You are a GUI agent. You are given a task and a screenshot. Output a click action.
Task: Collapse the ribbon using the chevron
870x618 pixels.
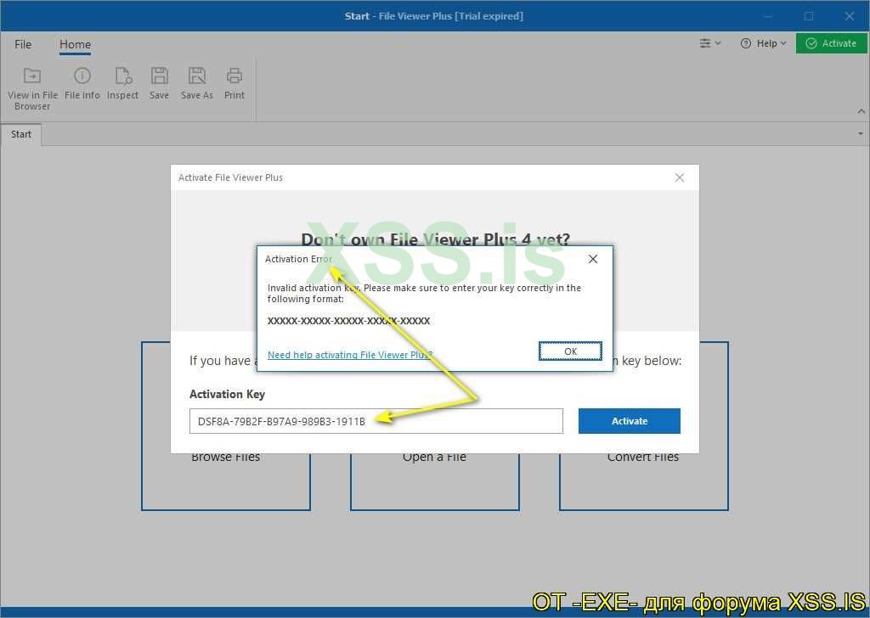click(861, 111)
